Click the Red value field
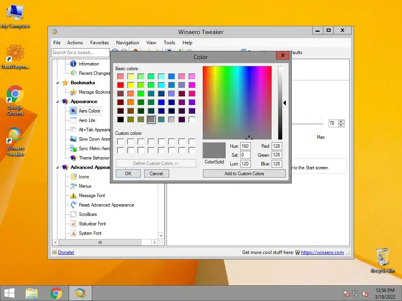 (277, 146)
